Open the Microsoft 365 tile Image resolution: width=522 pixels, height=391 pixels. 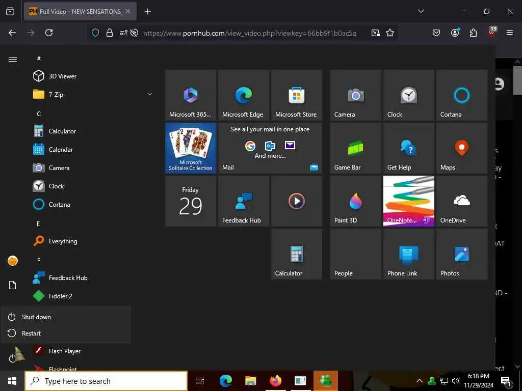(x=191, y=95)
